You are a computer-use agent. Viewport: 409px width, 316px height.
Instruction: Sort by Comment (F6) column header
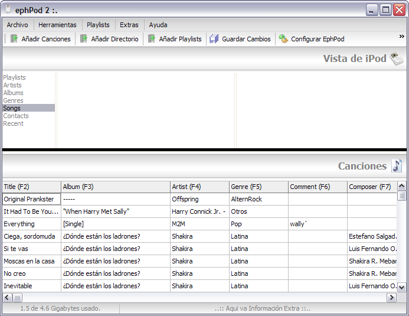318,187
